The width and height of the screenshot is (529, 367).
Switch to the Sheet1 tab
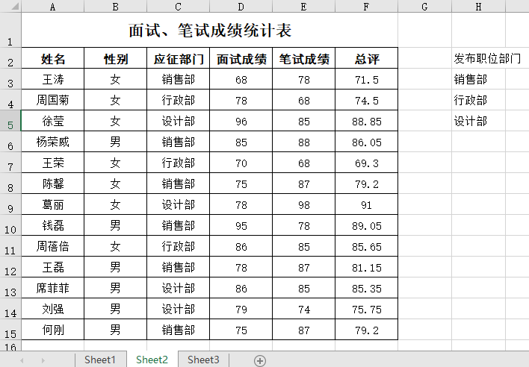[x=100, y=360]
